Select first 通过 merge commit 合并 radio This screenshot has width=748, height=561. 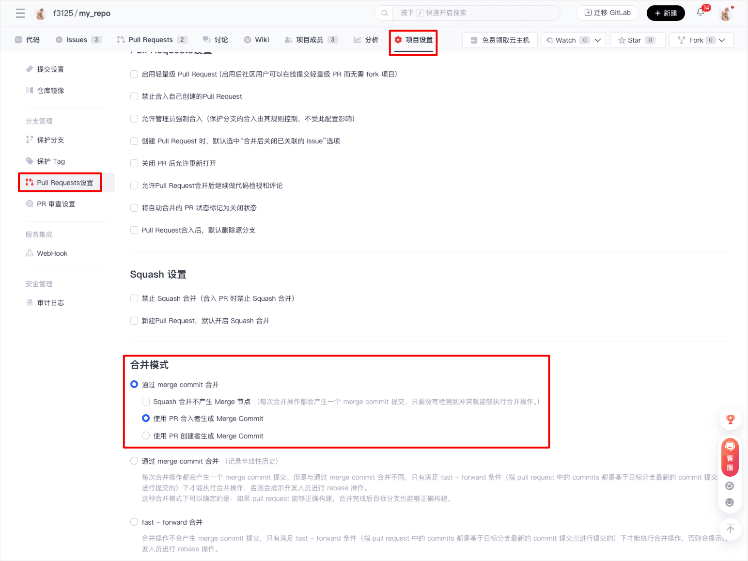point(134,384)
